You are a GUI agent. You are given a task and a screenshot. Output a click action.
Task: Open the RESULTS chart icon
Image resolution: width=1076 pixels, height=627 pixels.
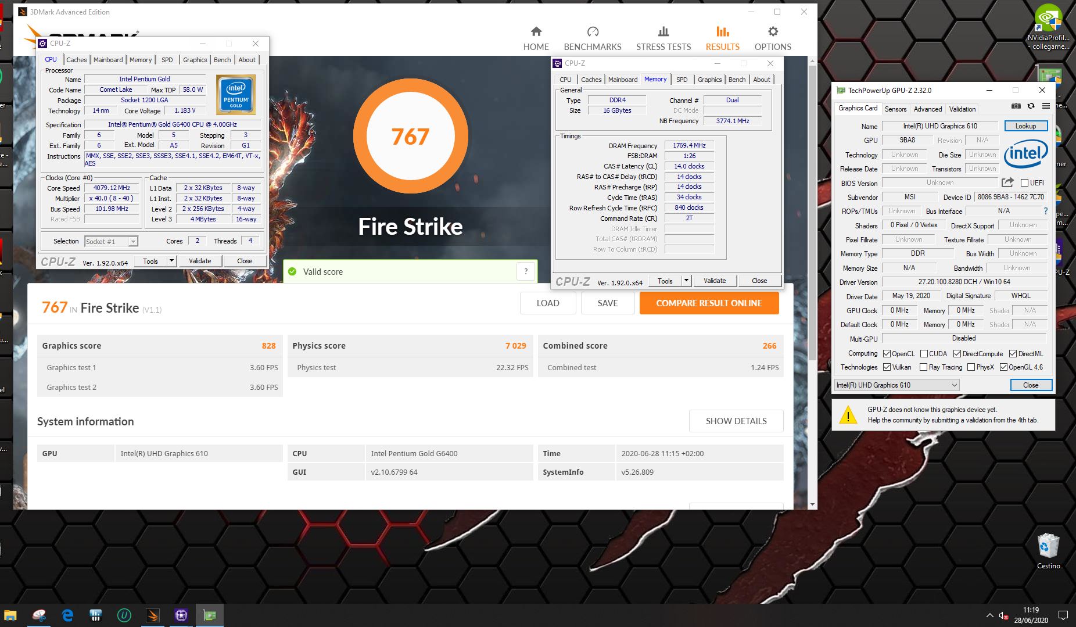[722, 31]
